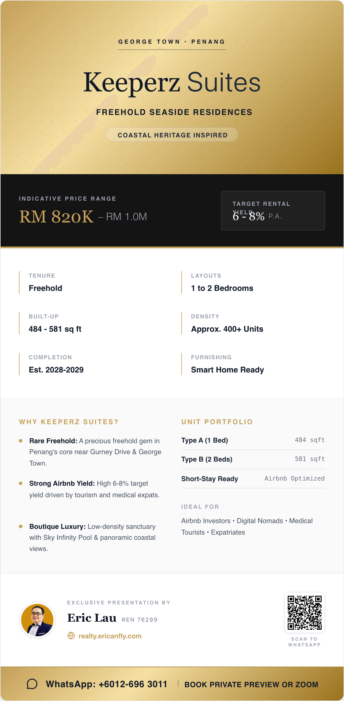Click the Smart Home Ready furnishing detail
This screenshot has width=344, height=701.
click(x=228, y=370)
